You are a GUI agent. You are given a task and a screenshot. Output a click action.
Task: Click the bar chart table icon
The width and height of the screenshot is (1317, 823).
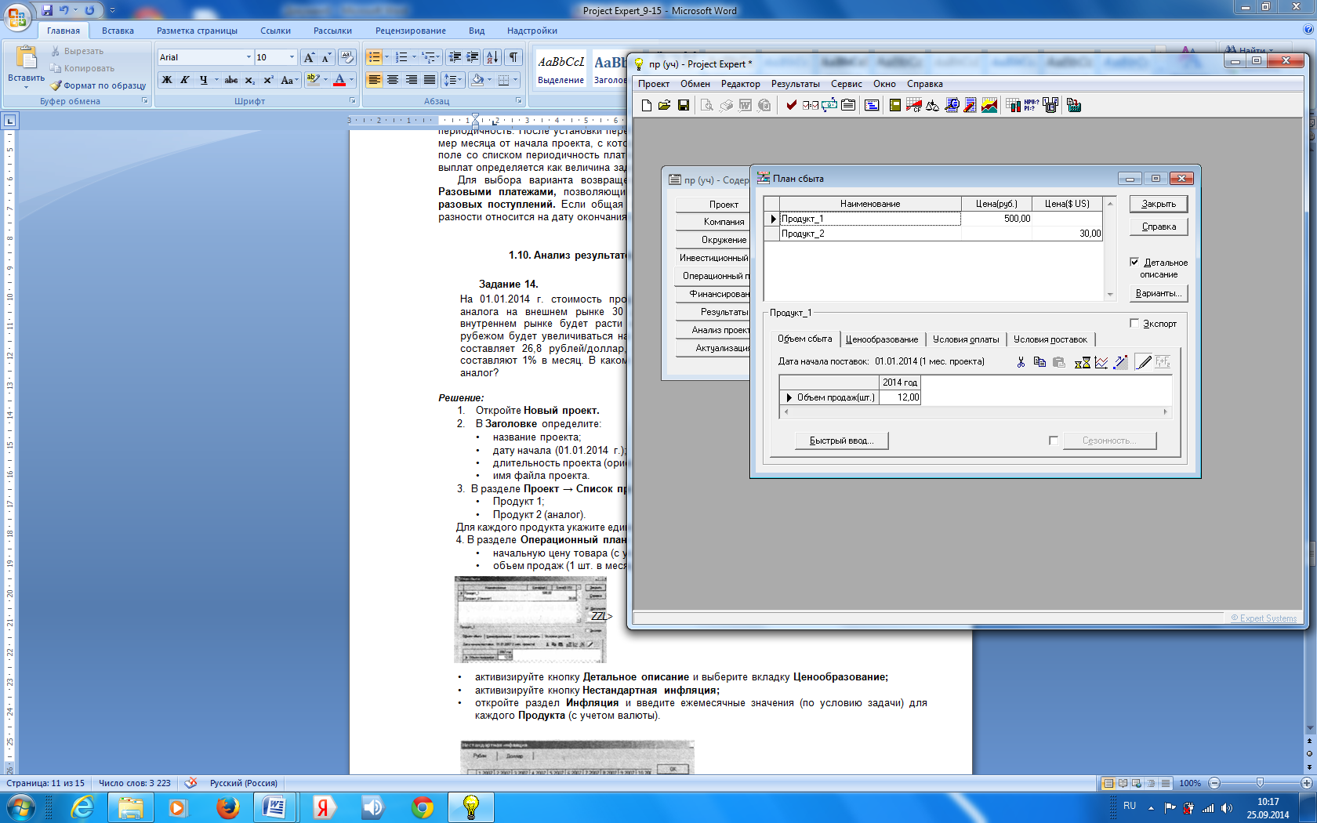point(1013,105)
